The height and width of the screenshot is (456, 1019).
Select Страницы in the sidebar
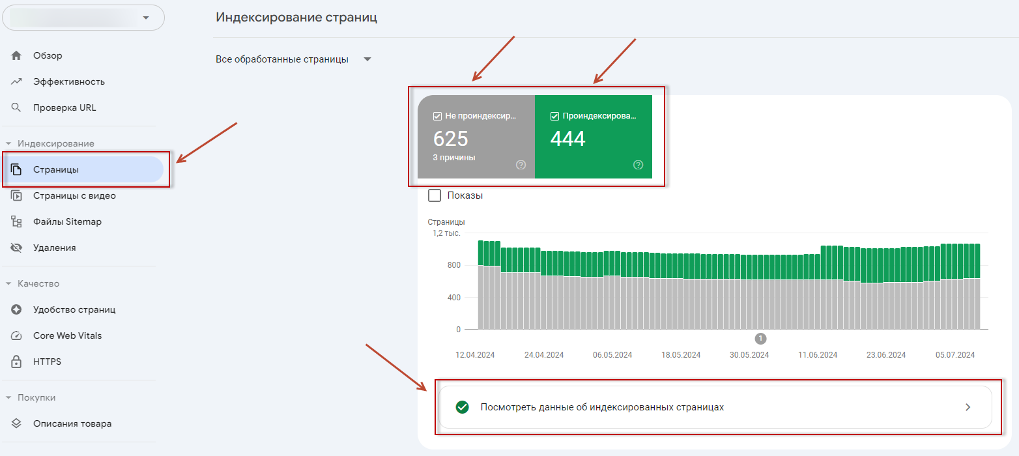tap(83, 169)
